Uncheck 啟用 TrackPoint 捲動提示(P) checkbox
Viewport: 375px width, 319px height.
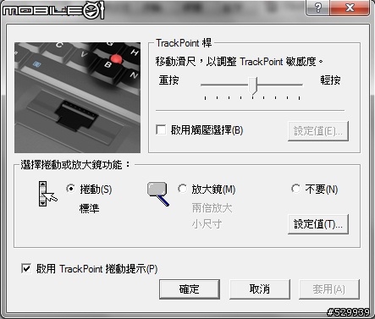tap(26, 268)
